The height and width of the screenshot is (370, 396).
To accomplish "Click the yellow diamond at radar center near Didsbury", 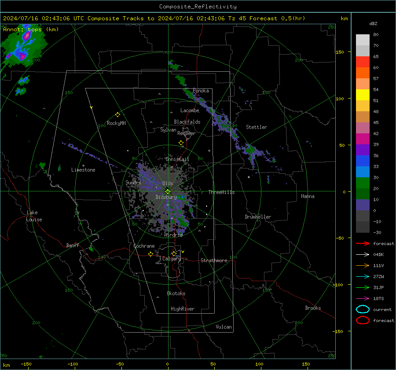I will click(x=168, y=192).
